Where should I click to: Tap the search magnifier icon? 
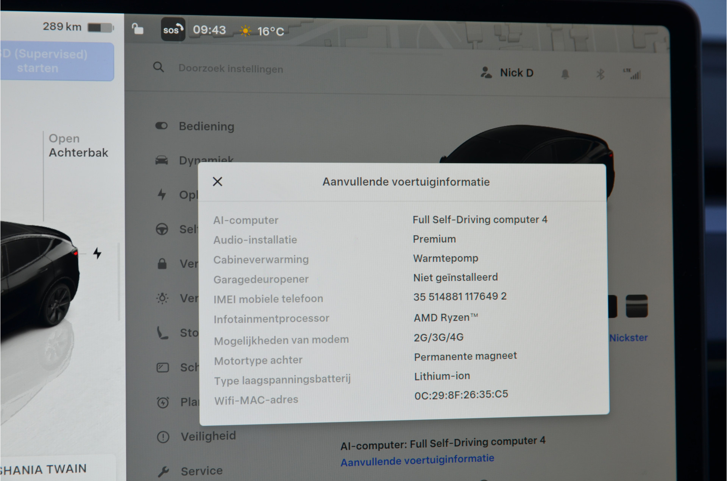pyautogui.click(x=159, y=67)
